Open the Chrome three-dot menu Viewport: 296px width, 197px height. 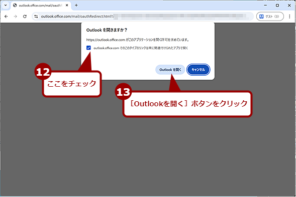point(289,17)
